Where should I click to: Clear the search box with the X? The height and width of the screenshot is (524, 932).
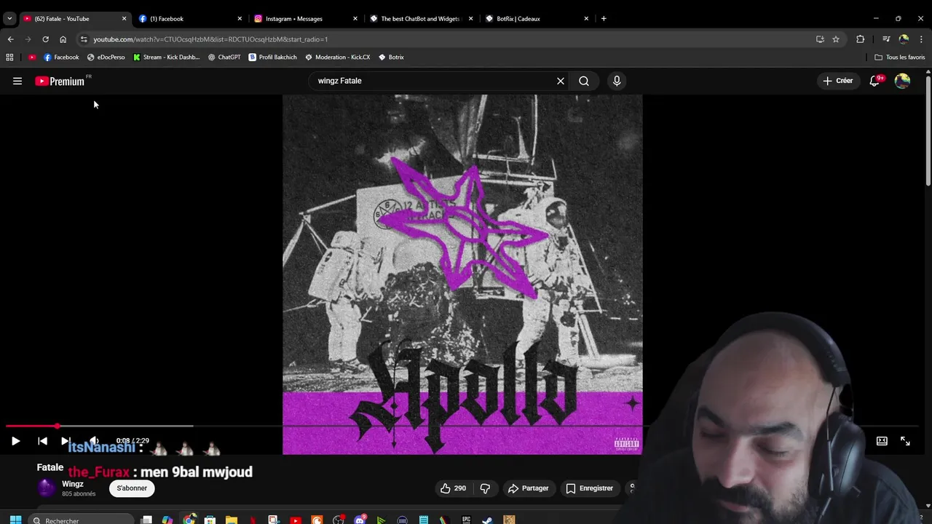click(561, 81)
